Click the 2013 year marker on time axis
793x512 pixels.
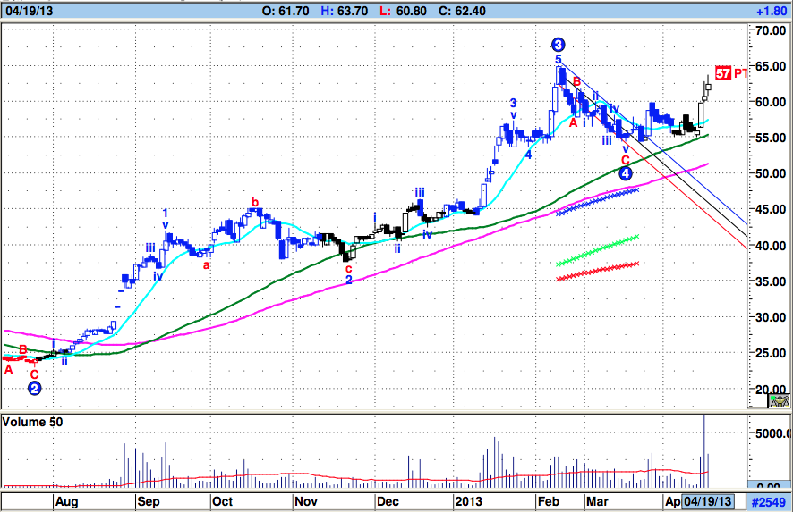pyautogui.click(x=468, y=502)
